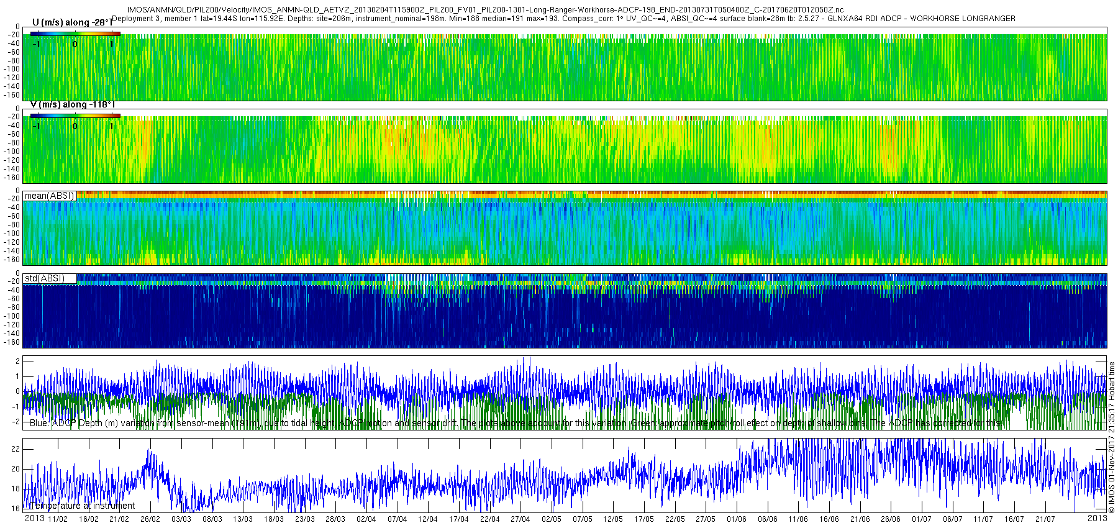Viewport: 1118px width, 528px height.
Task: Click the '28/03' date tick label
Action: (335, 519)
